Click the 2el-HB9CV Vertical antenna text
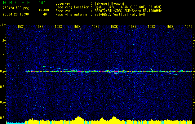195x124 pixels. click(x=121, y=15)
